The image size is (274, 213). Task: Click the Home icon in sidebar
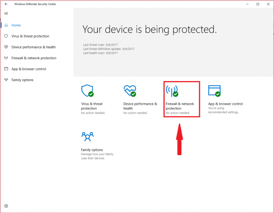pyautogui.click(x=6, y=25)
